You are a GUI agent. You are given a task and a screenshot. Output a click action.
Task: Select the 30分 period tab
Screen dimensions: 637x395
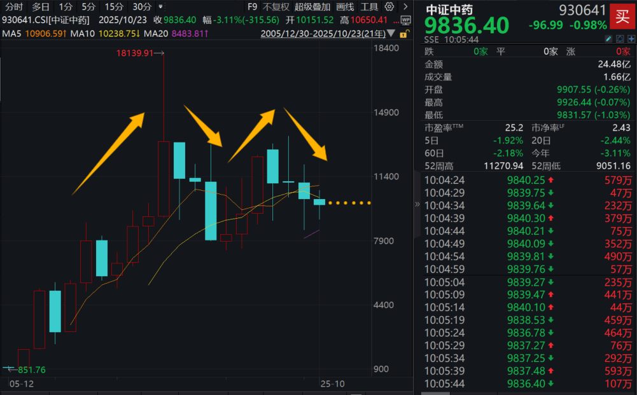point(142,7)
